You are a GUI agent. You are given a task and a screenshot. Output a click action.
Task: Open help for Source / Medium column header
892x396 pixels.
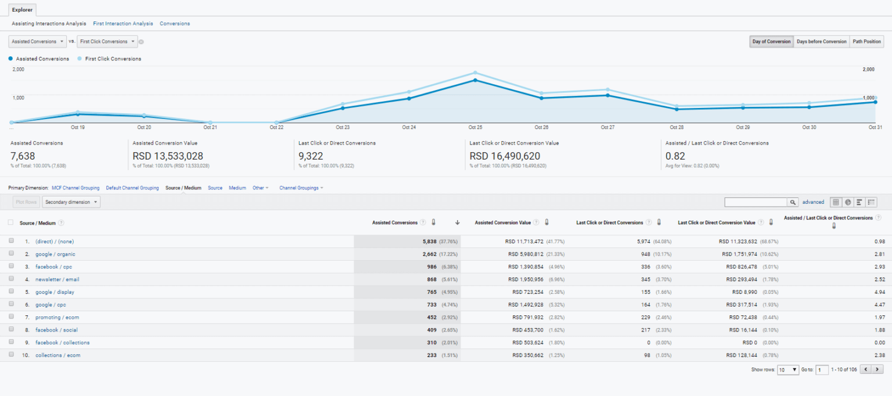point(61,223)
